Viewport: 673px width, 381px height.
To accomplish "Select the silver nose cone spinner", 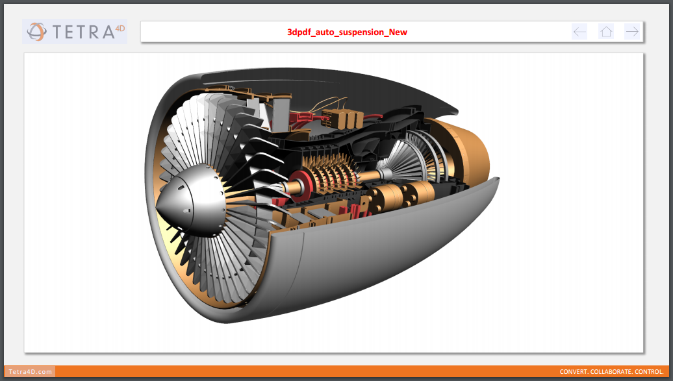I will (188, 204).
